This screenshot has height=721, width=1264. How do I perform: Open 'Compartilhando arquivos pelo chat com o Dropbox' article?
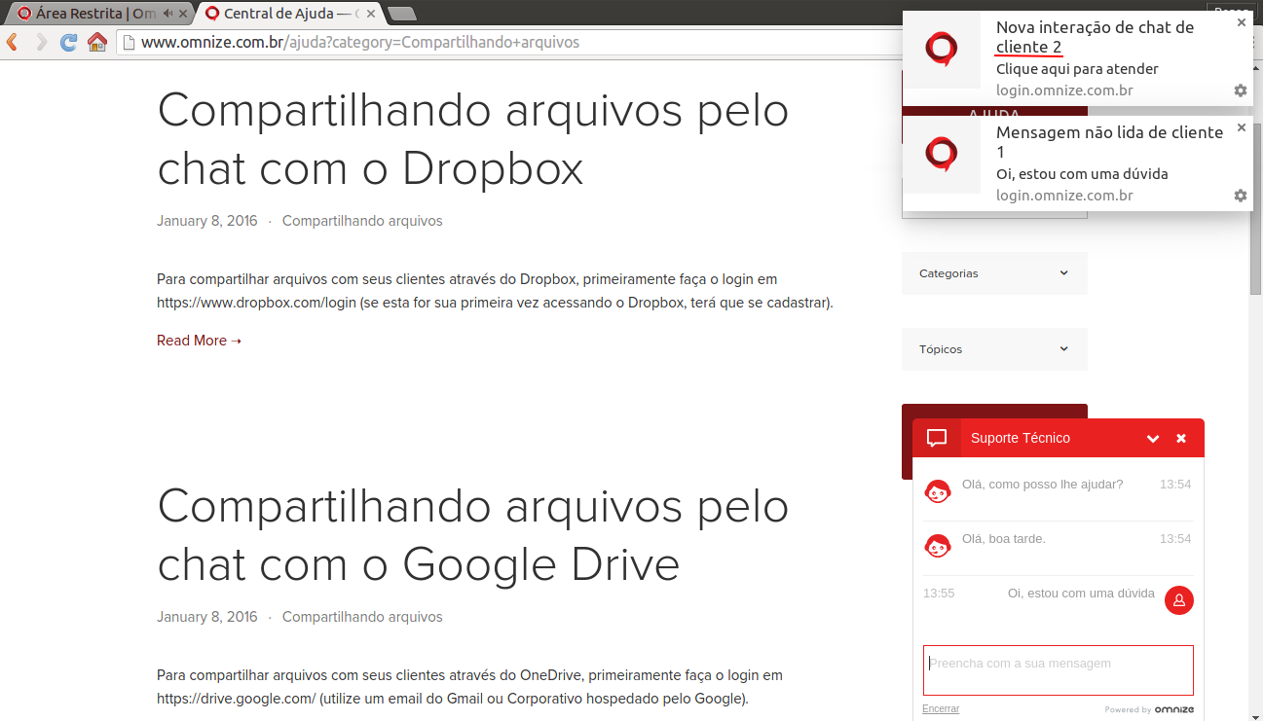point(473,139)
